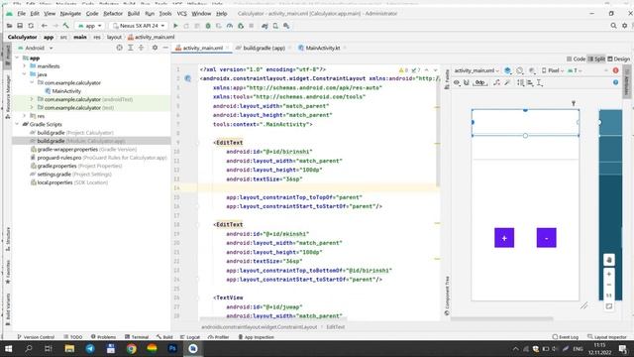Open the Terminal tool window
The image size is (634, 357).
click(137, 337)
